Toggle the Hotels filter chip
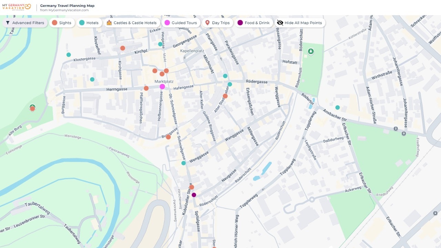This screenshot has width=441, height=248. click(89, 23)
